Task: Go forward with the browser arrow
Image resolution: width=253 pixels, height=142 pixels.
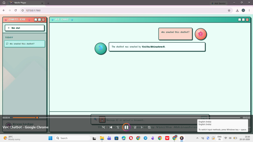Action: pos(10,10)
